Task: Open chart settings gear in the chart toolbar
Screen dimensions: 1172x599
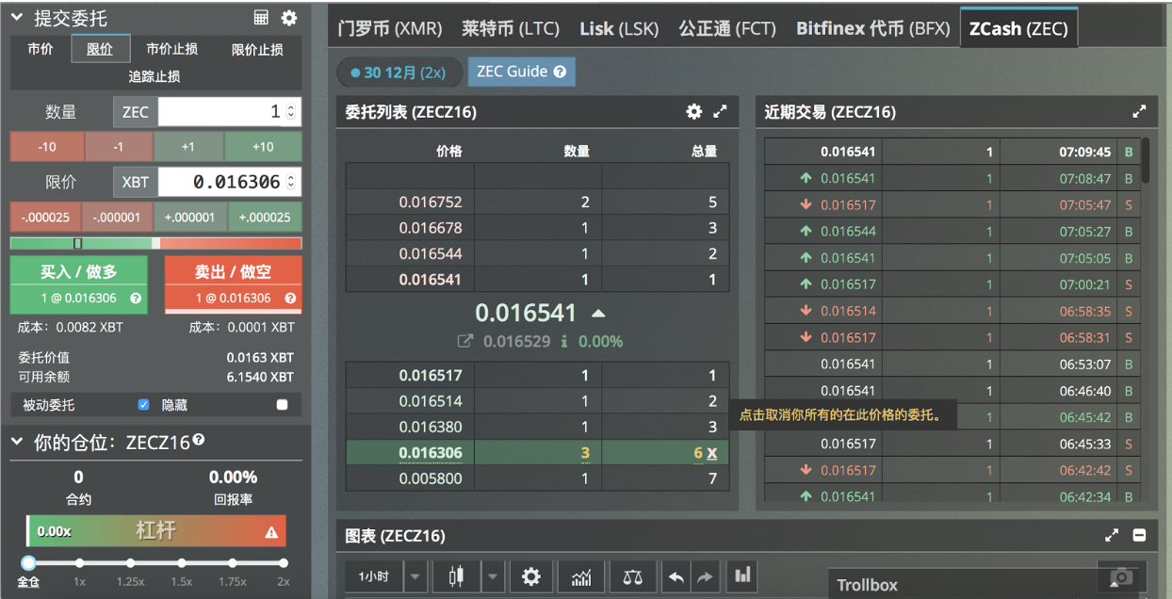Action: point(531,575)
